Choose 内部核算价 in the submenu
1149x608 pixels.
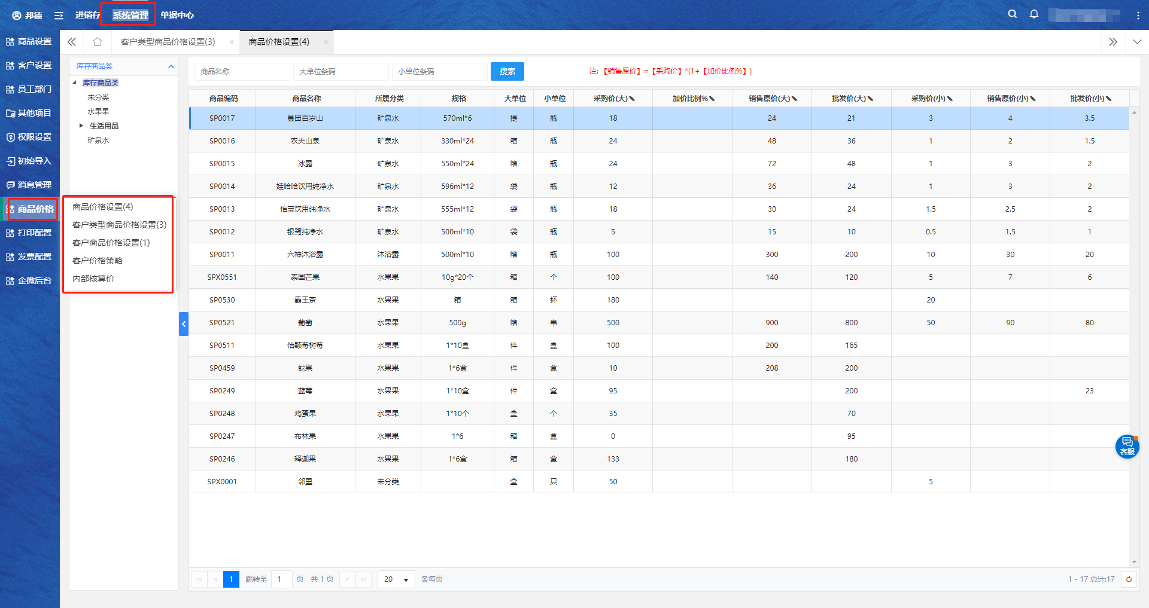tap(93, 279)
